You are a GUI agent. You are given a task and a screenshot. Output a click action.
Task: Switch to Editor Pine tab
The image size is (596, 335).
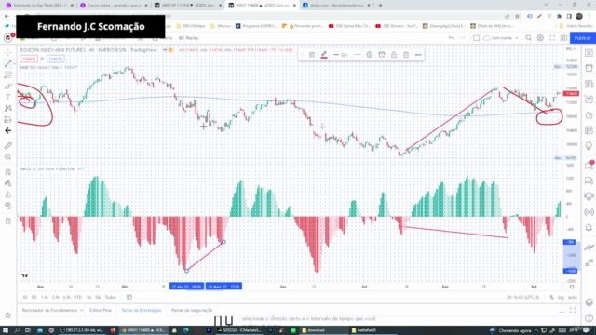pos(101,310)
